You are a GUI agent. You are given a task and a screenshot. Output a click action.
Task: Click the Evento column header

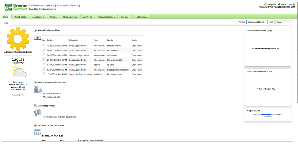pyautogui.click(x=110, y=40)
